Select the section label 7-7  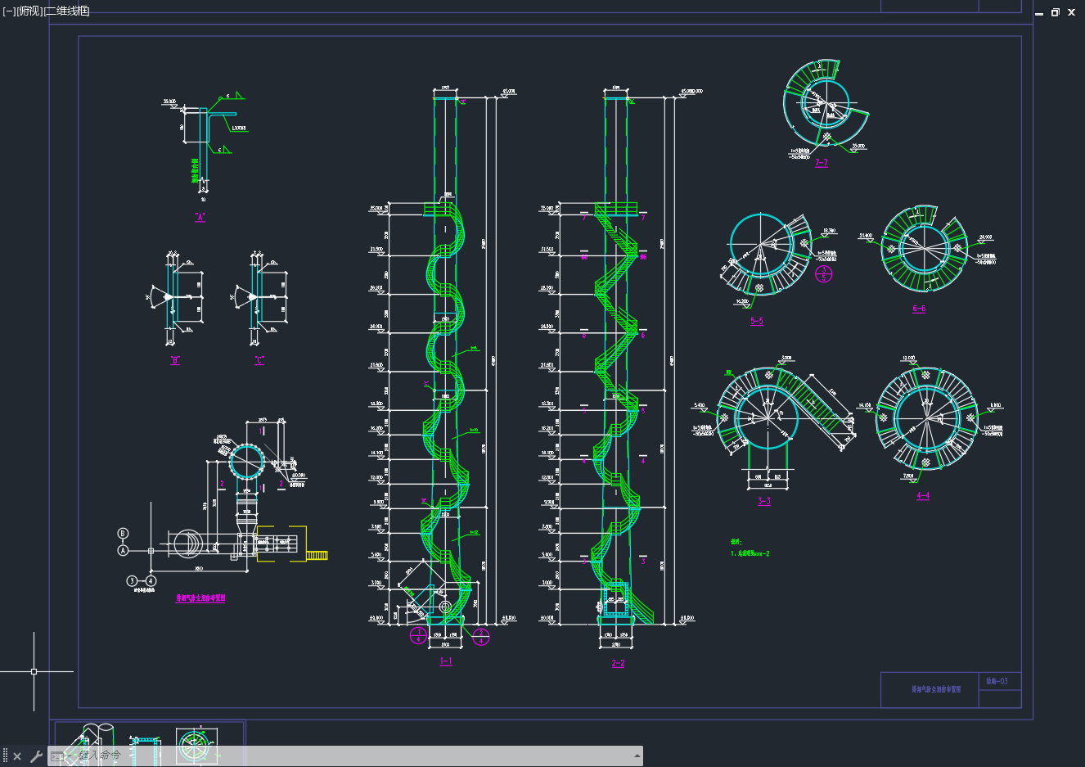tap(822, 163)
